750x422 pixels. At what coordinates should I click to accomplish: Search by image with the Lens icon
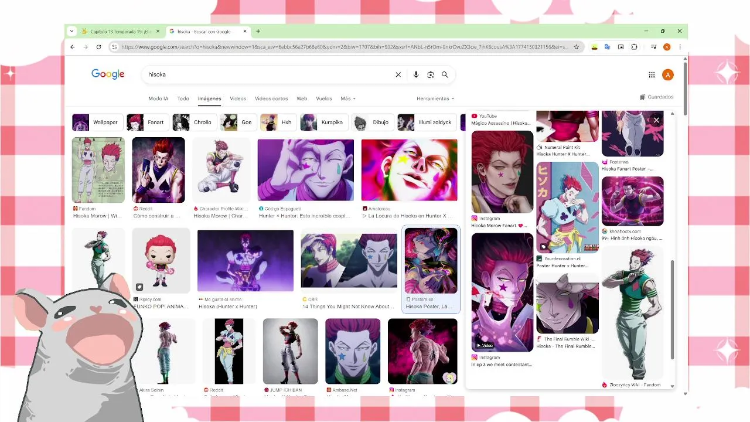coord(431,74)
